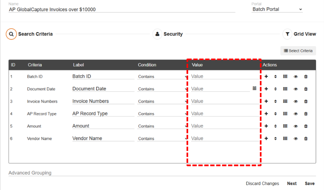Click the Value field for Vendor Name

[225, 139]
